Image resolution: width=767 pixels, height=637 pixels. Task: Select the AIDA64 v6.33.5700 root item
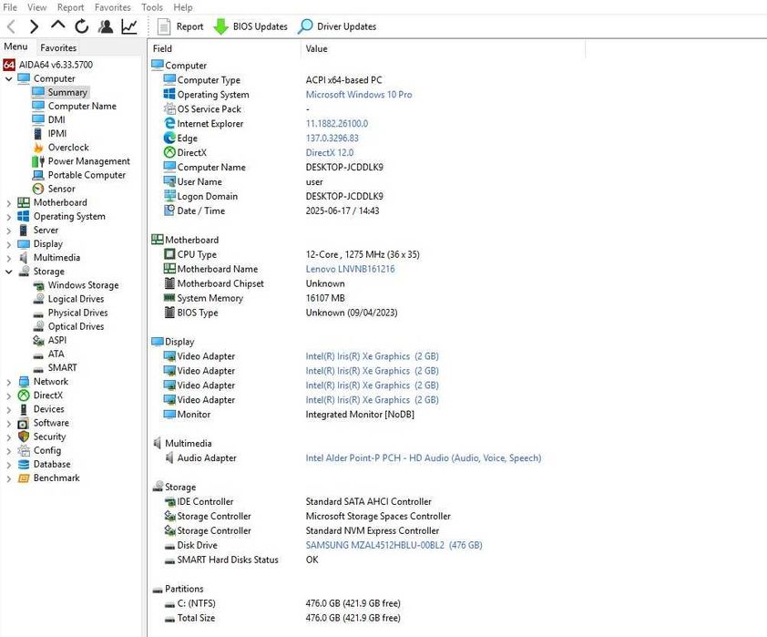coord(48,65)
